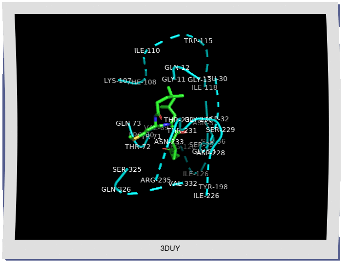Click the ARG-235 residue label
The width and height of the screenshot is (348, 263).
[x=156, y=181]
